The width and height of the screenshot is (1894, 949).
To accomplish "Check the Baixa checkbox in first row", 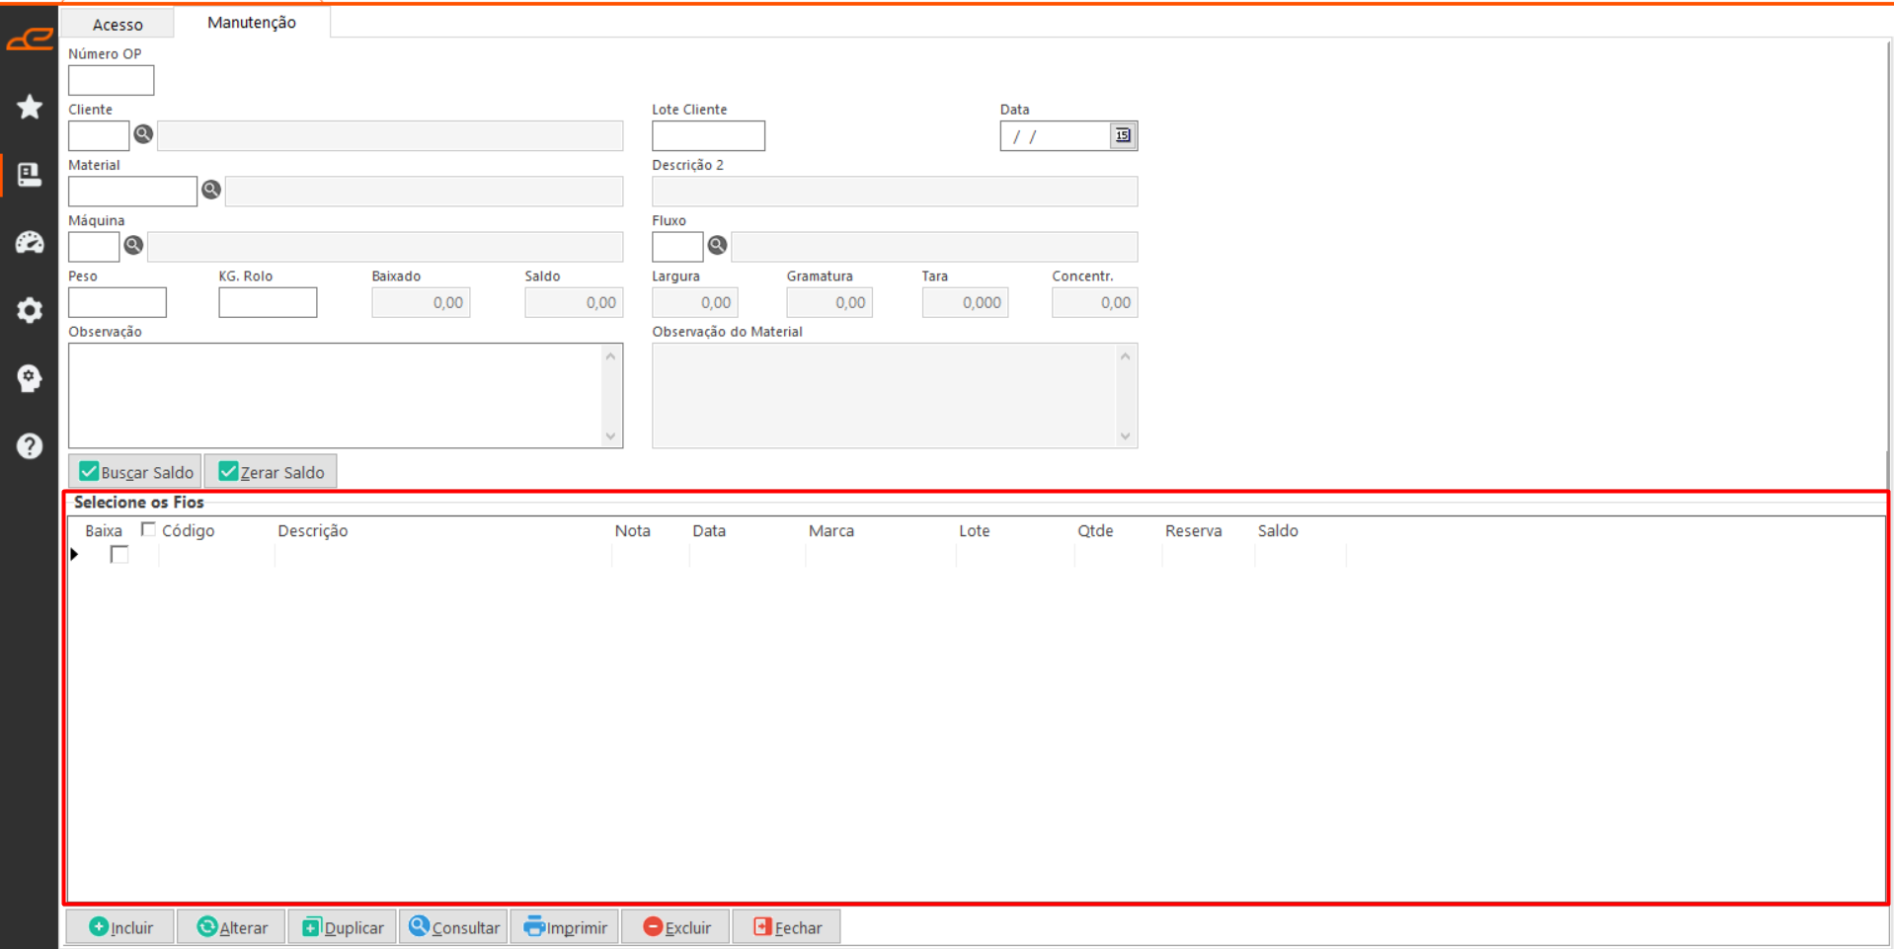I will 119,555.
